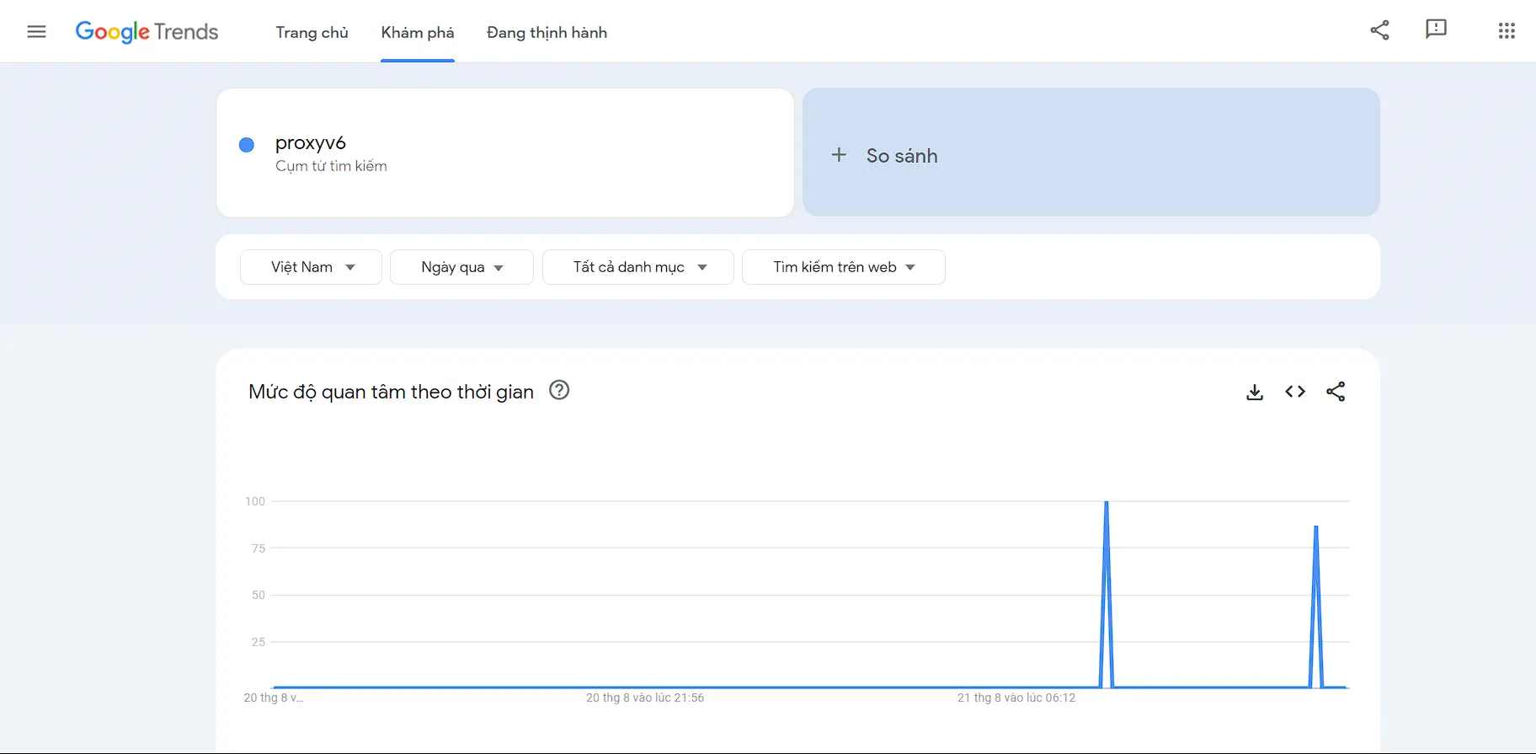Click the 25 value on the y-axis
The image size is (1536, 754).
coord(259,642)
